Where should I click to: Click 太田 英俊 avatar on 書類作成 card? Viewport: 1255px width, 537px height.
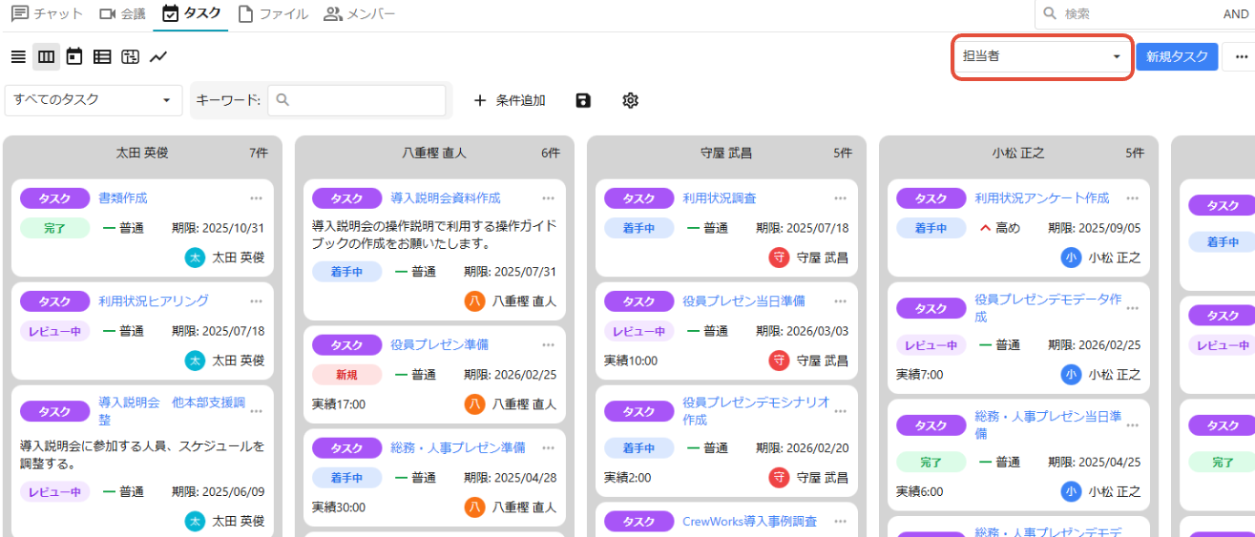click(x=195, y=258)
